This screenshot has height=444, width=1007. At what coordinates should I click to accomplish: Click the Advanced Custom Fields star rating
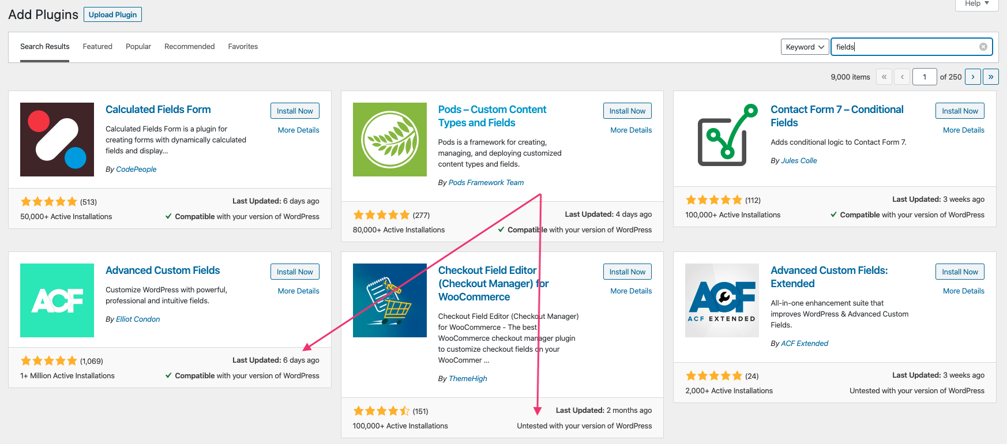pos(49,361)
